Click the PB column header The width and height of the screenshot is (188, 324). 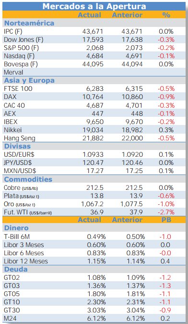[x=166, y=220]
